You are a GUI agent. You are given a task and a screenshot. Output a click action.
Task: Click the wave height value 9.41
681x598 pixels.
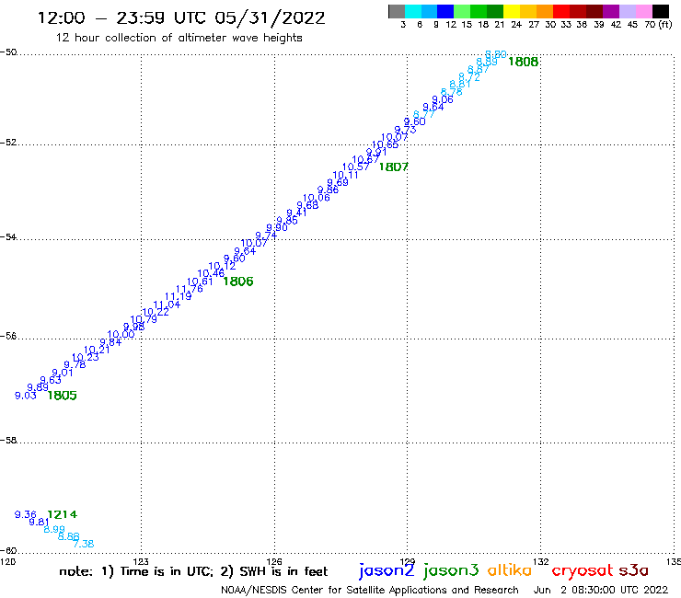[296, 213]
